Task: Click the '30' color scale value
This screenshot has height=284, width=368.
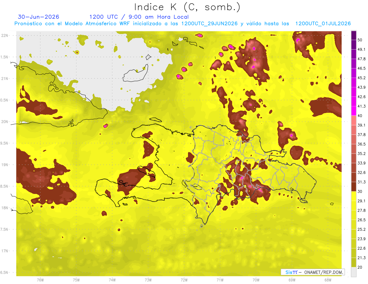Action: coord(360,191)
